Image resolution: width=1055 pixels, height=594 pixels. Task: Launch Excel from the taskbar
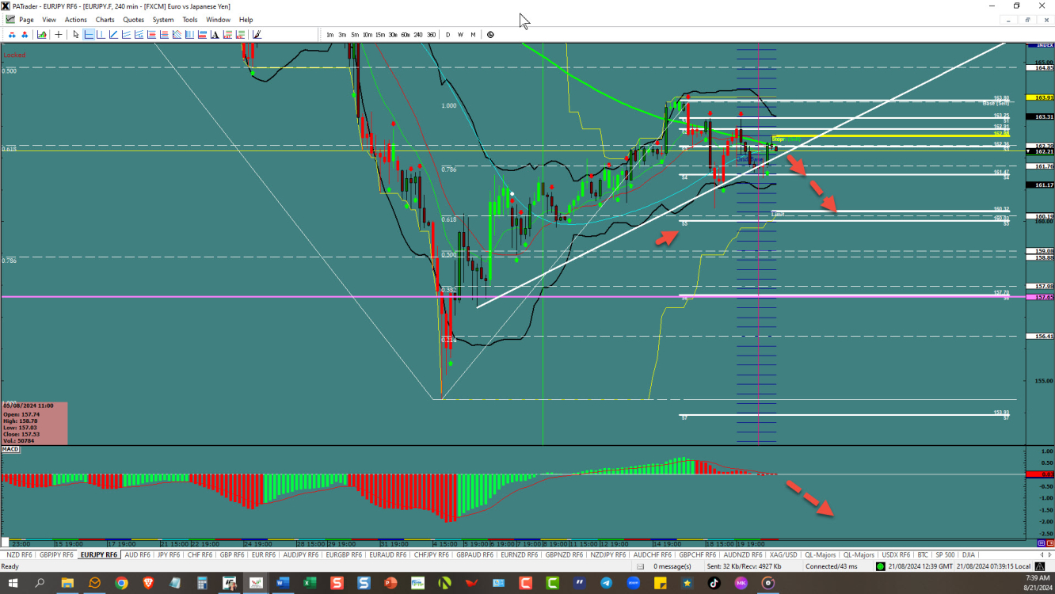[x=310, y=583]
